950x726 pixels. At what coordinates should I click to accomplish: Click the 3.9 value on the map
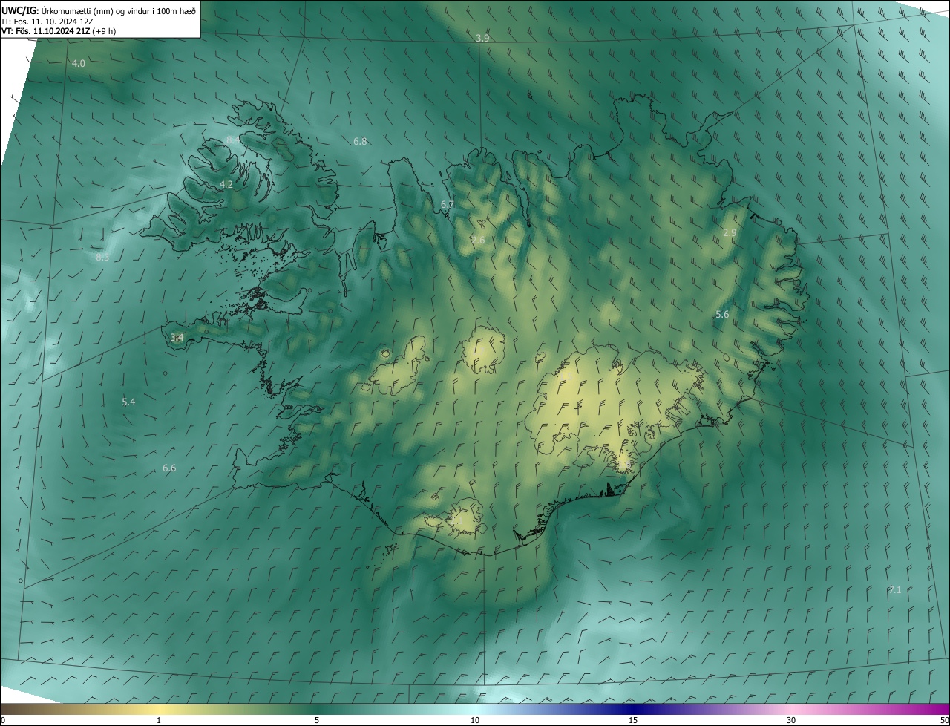coord(482,38)
